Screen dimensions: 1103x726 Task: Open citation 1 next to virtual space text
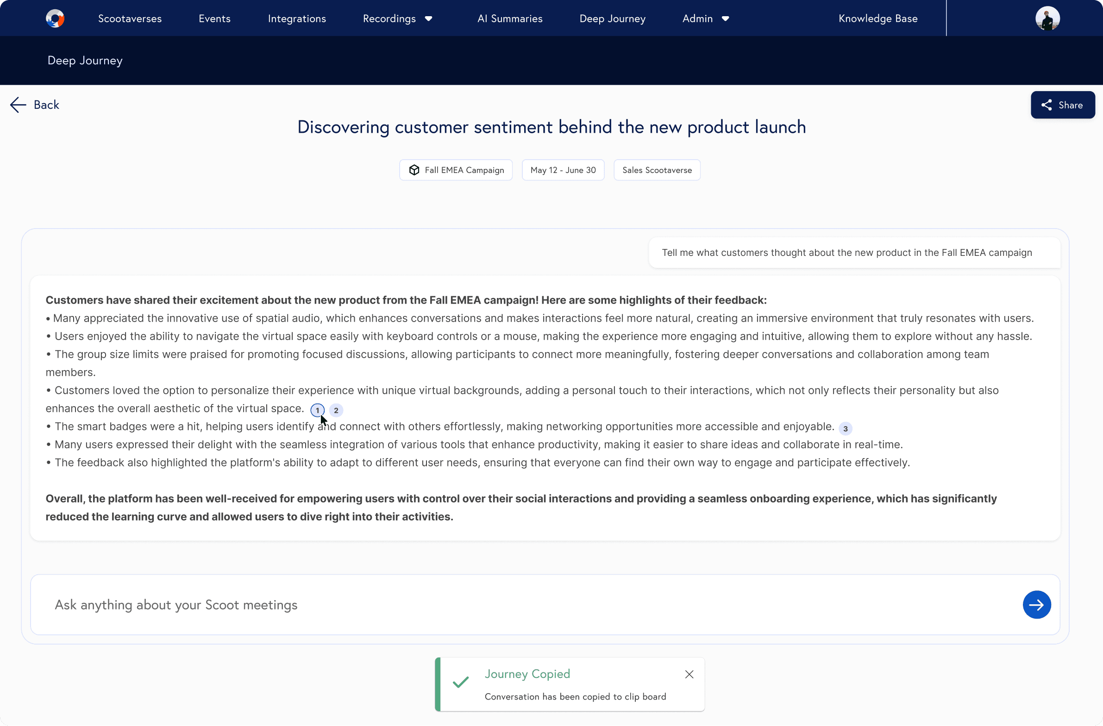pyautogui.click(x=317, y=410)
